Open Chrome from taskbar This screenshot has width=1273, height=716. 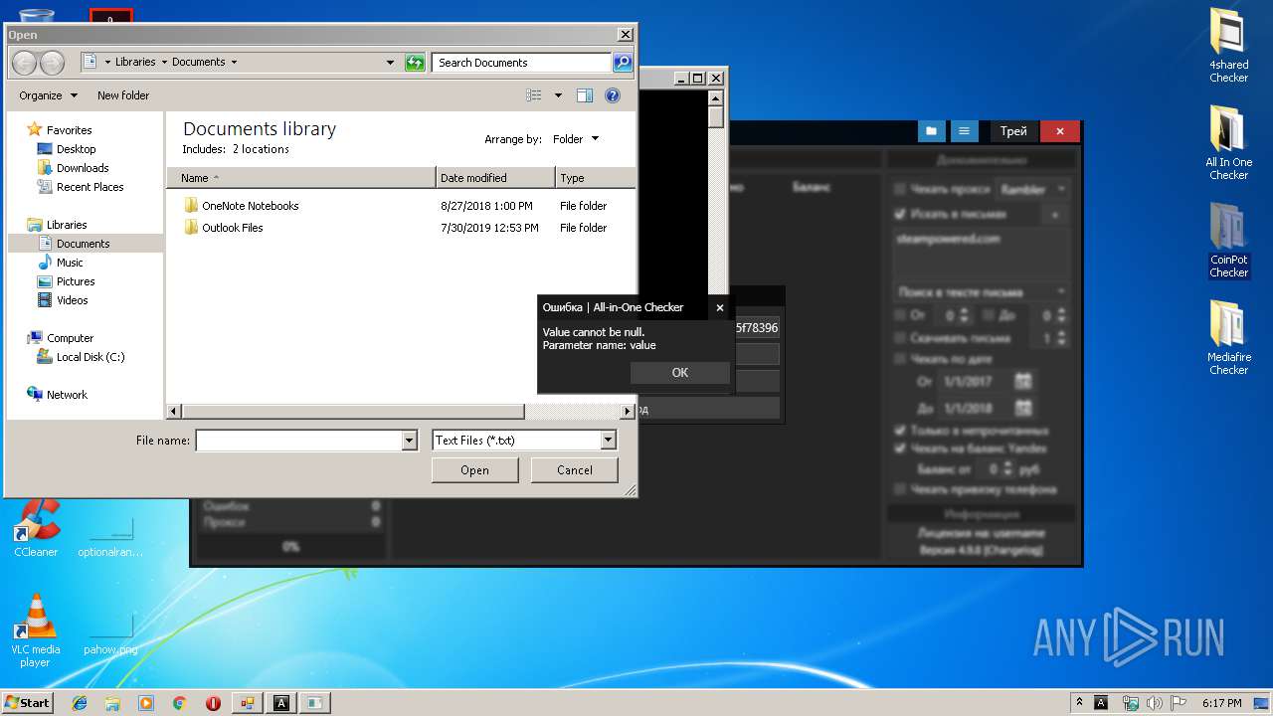(180, 703)
